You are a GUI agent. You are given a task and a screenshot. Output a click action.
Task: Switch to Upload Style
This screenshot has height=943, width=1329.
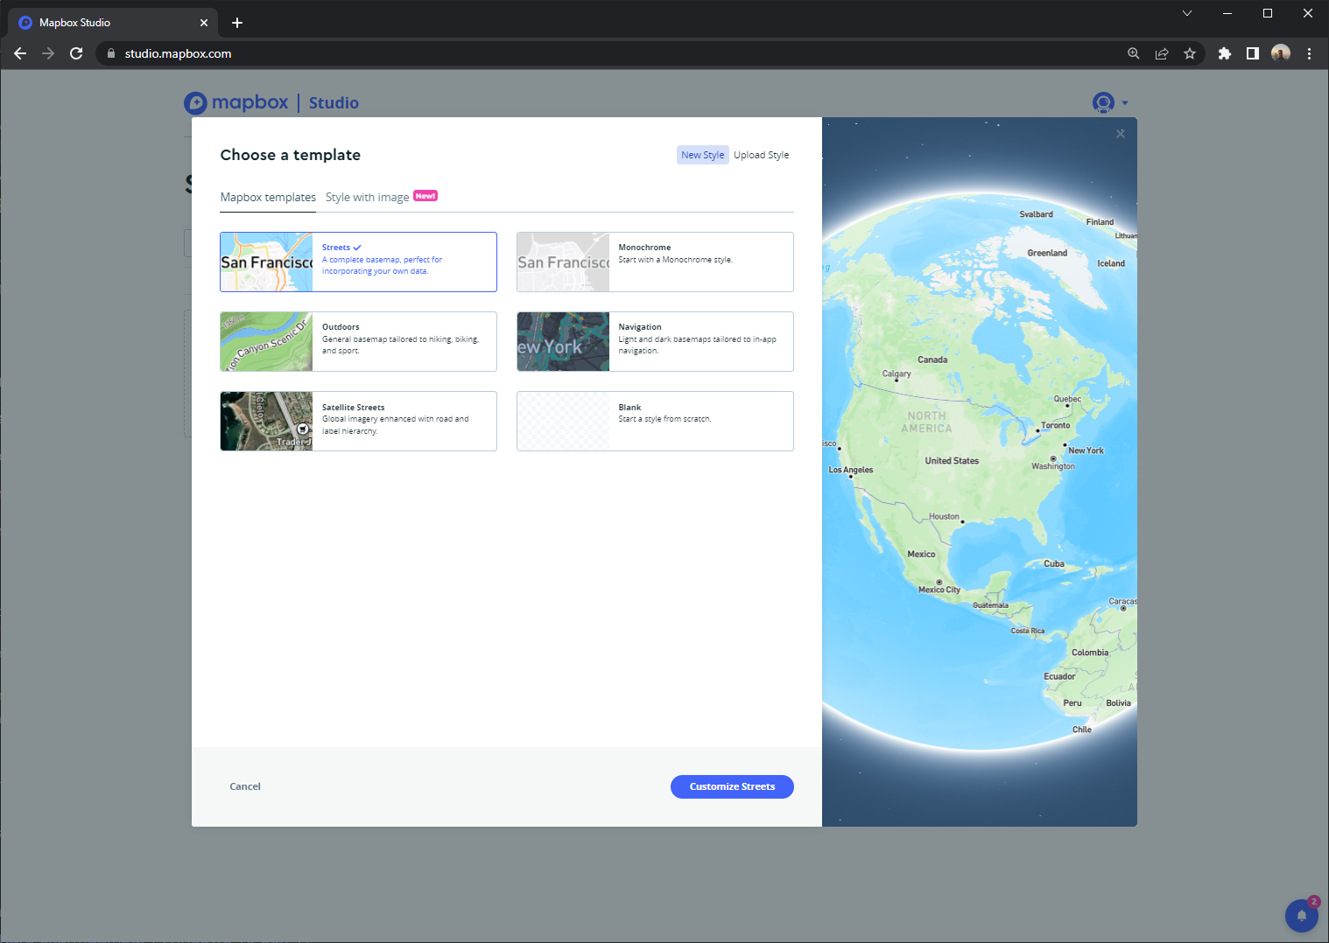pos(761,155)
